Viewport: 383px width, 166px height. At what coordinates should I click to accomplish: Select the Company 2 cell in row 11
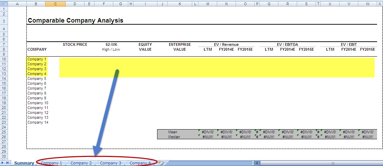[x=37, y=64]
